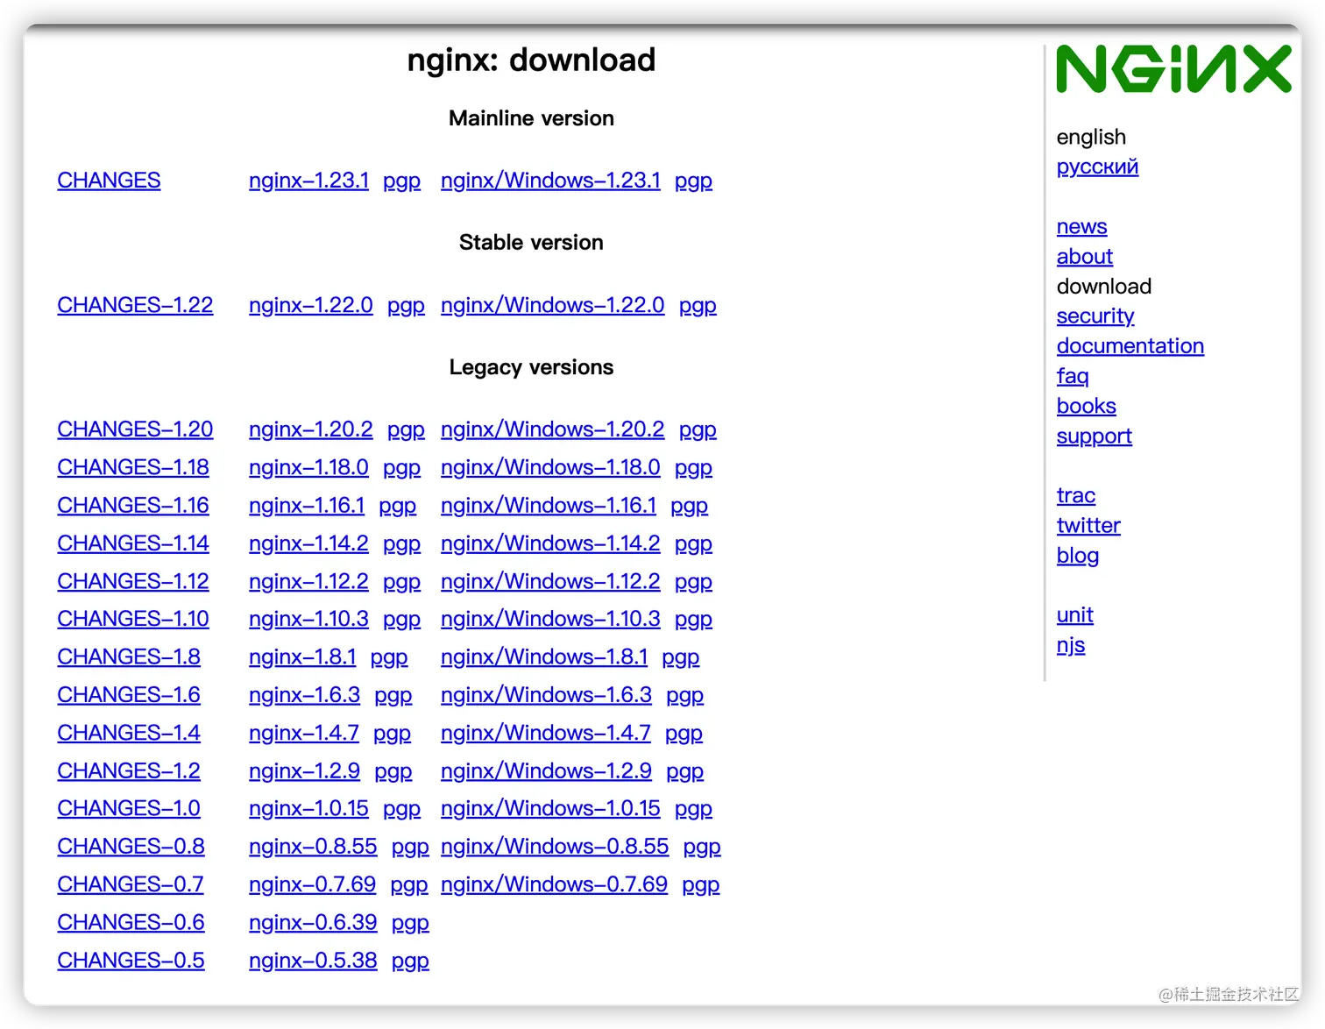
Task: Visit the twitter link
Action: (x=1088, y=526)
